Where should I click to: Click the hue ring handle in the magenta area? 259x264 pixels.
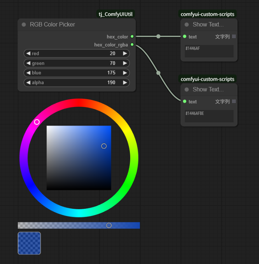pyautogui.click(x=37, y=122)
